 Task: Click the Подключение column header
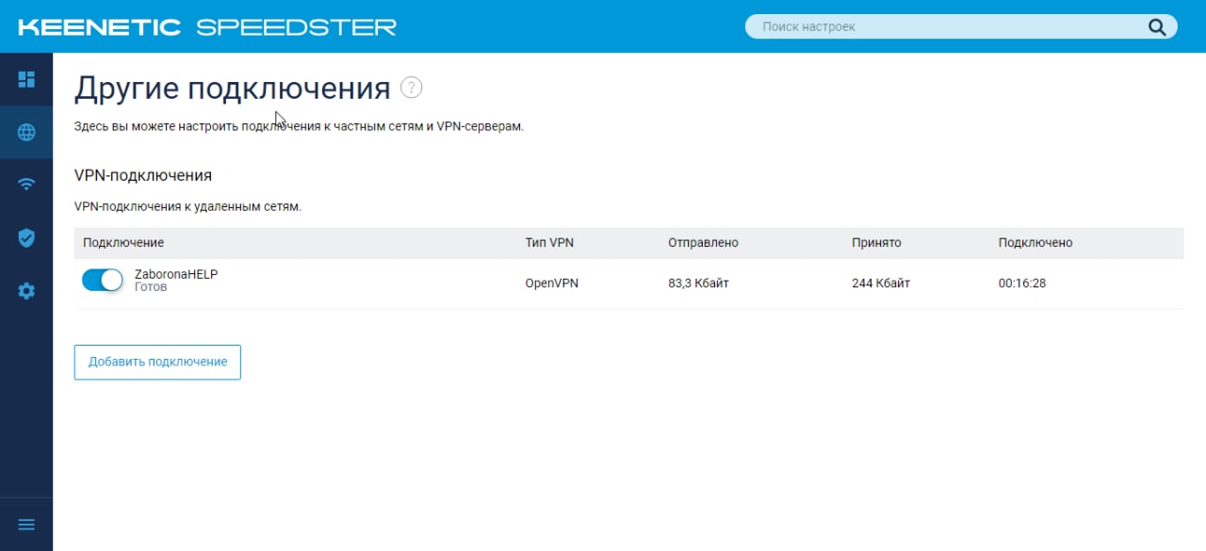coord(123,243)
